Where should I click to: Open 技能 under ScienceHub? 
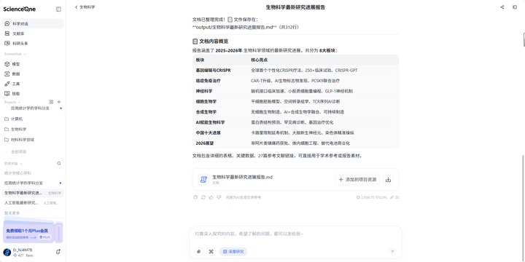pos(33,94)
